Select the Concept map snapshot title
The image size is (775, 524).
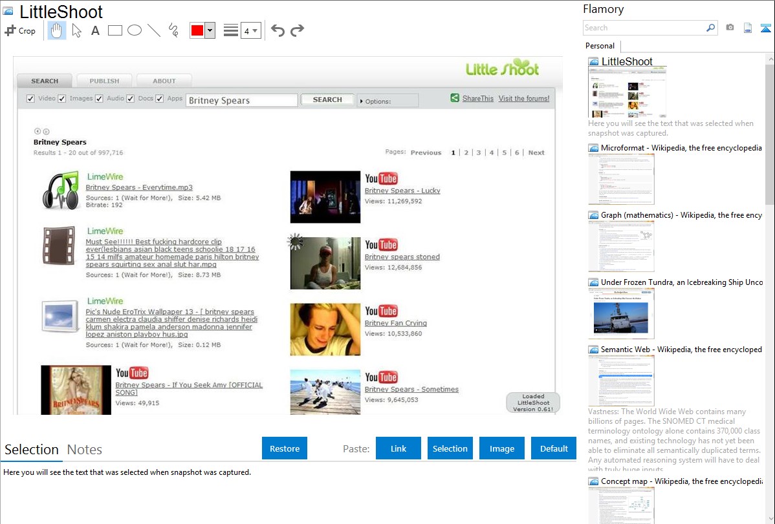pyautogui.click(x=682, y=481)
